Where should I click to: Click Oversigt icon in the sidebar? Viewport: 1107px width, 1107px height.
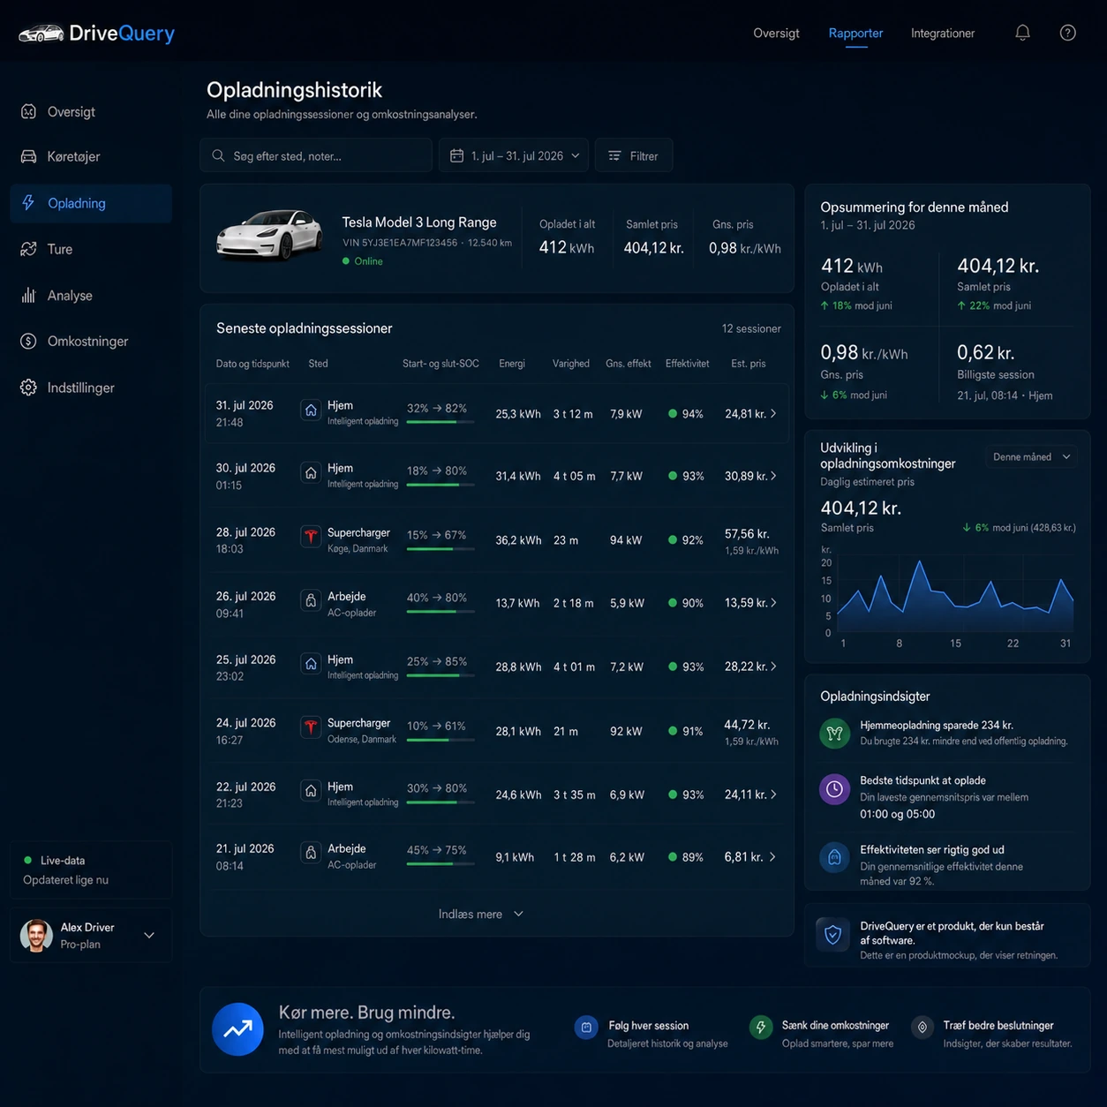click(x=29, y=112)
